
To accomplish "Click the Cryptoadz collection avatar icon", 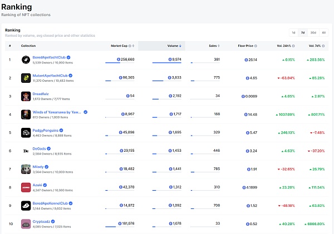I will tap(26, 223).
